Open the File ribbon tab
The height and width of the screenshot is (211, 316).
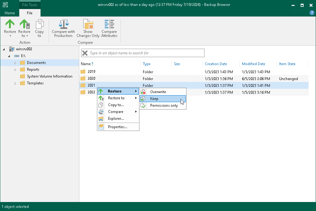[29, 13]
